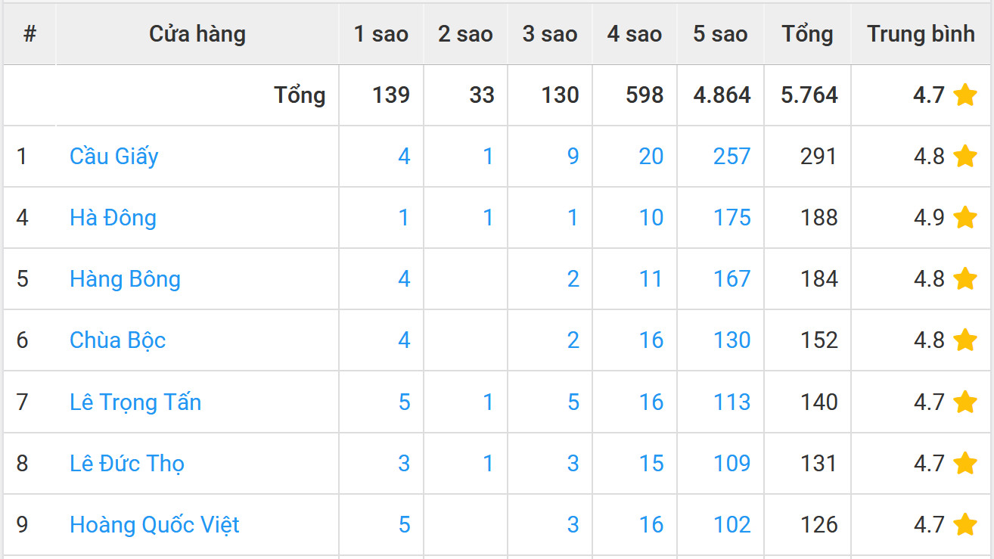994x559 pixels.
Task: View Chùa Bộc's 4 one-star reviews
Action: point(404,340)
